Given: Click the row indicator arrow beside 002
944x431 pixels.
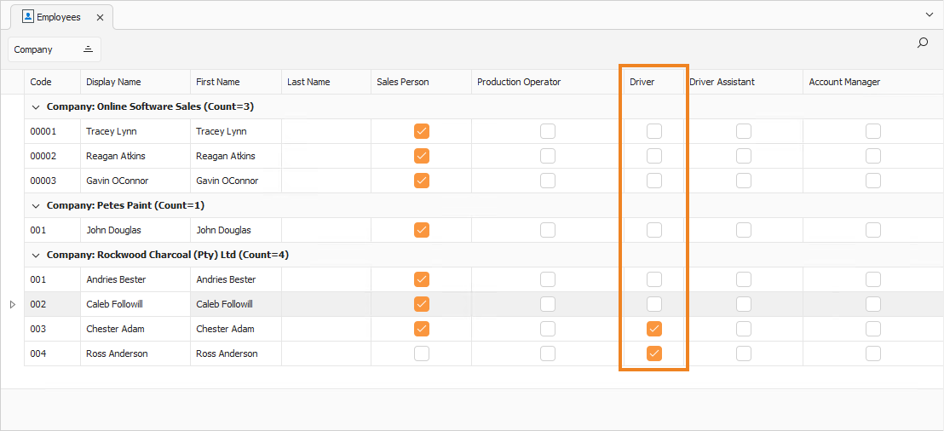Looking at the screenshot, I should [x=12, y=305].
